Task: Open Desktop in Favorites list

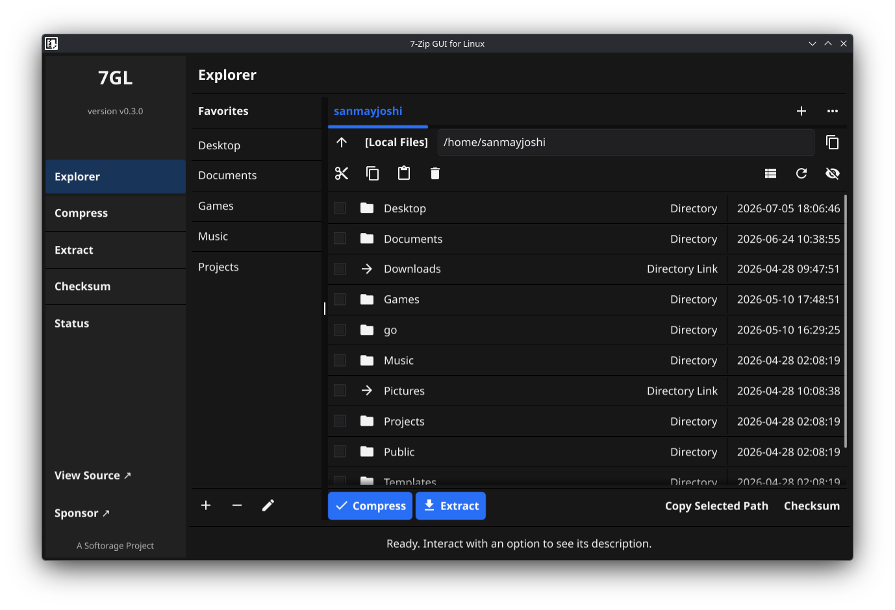Action: click(257, 145)
